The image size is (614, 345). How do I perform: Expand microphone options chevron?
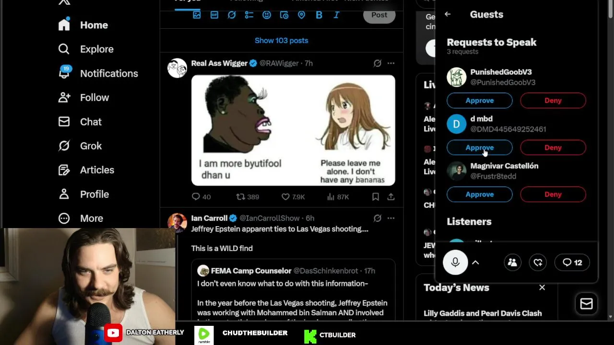(475, 263)
